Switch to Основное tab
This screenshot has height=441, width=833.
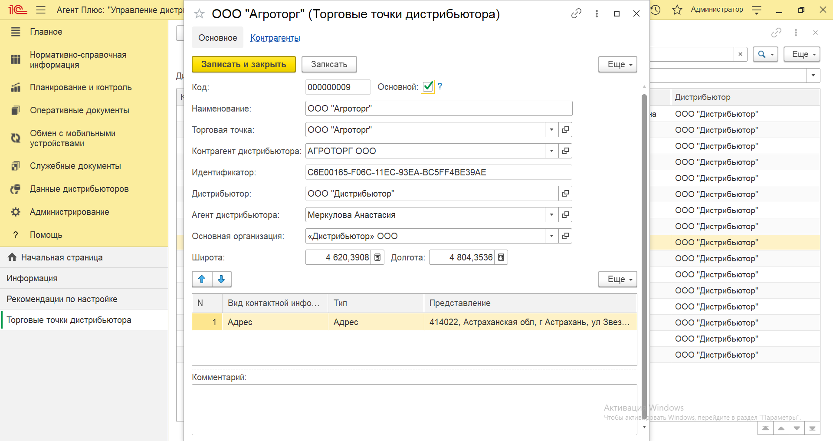[218, 38]
